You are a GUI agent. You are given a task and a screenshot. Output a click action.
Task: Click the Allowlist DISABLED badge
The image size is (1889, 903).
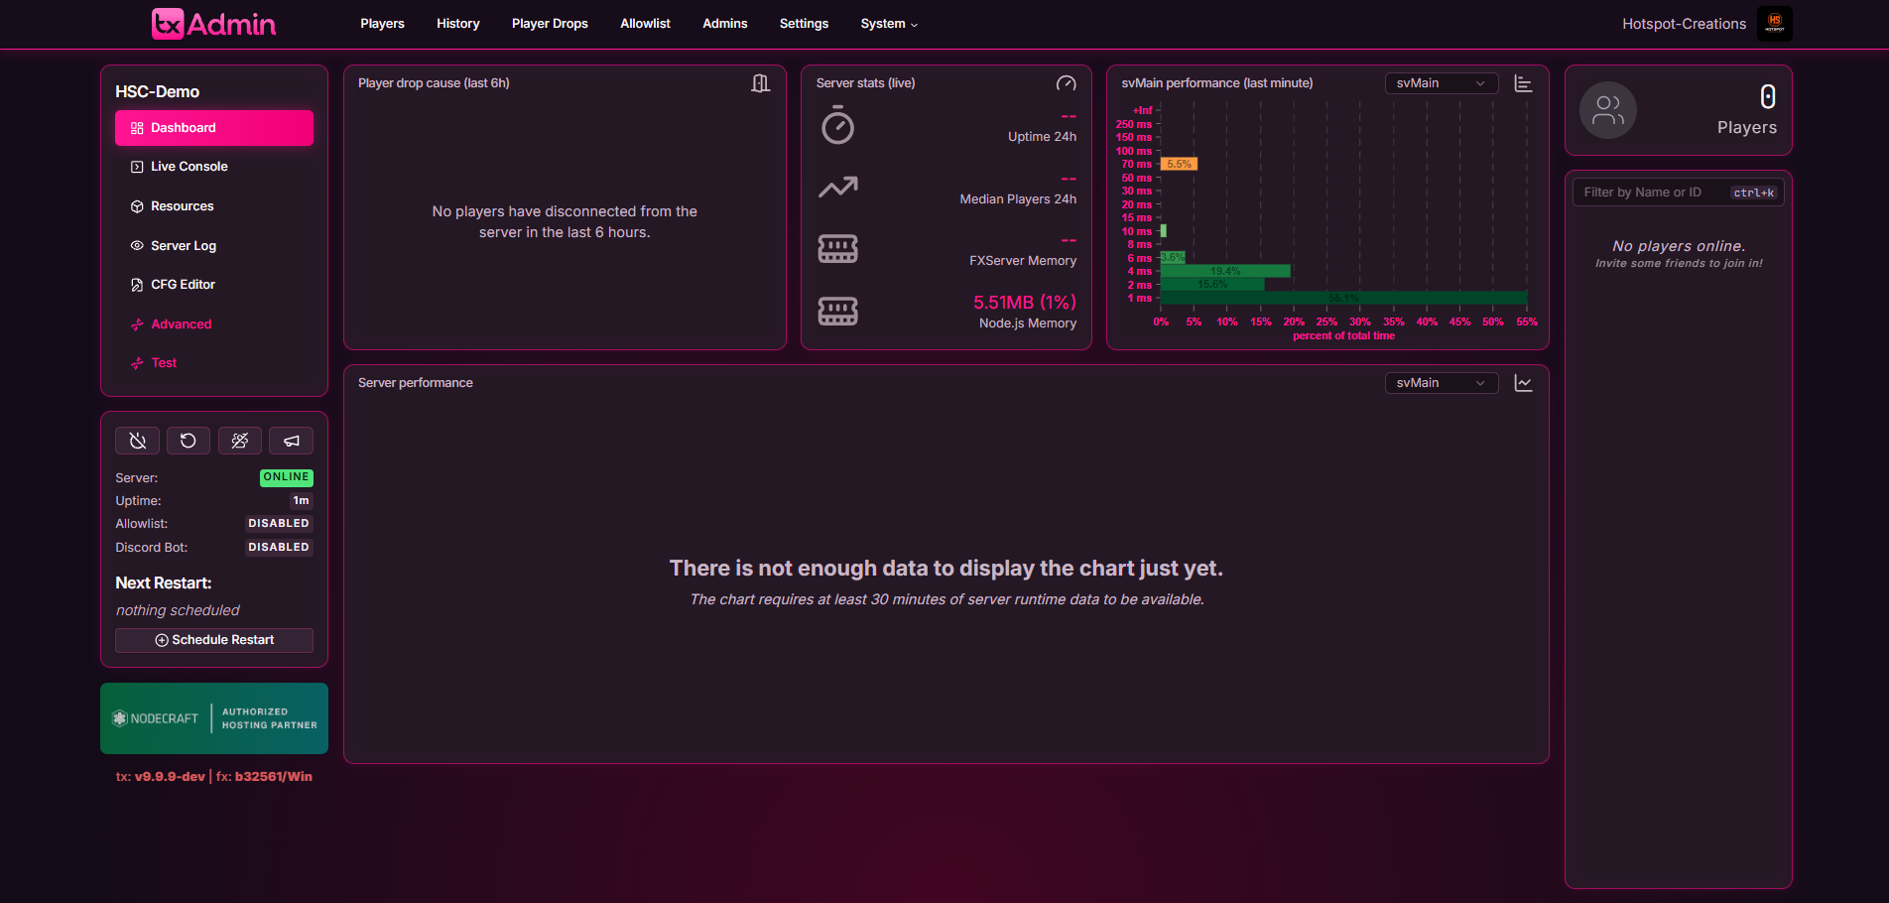click(279, 524)
